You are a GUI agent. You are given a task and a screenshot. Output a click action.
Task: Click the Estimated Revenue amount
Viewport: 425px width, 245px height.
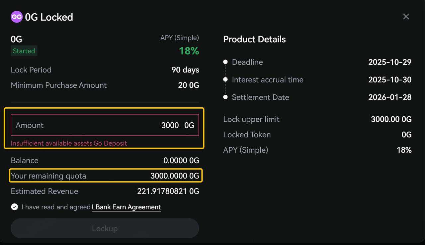(x=168, y=191)
